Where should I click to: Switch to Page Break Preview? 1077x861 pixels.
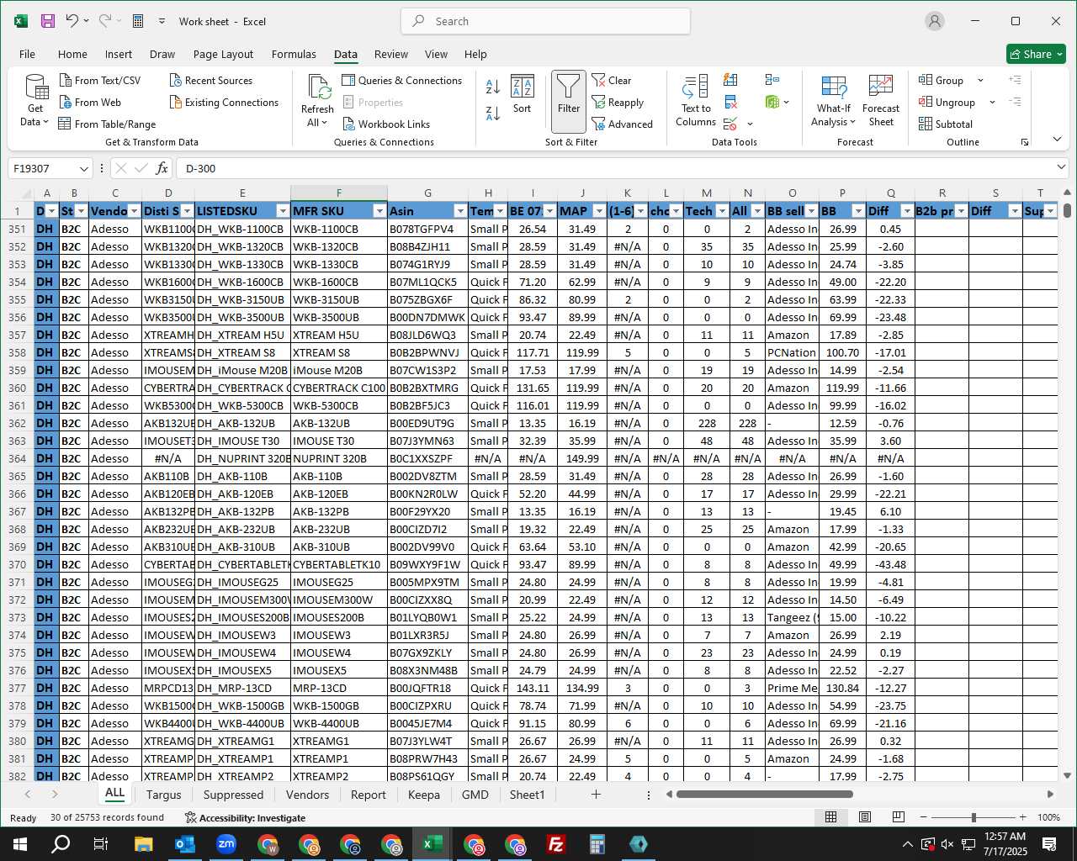pos(898,816)
